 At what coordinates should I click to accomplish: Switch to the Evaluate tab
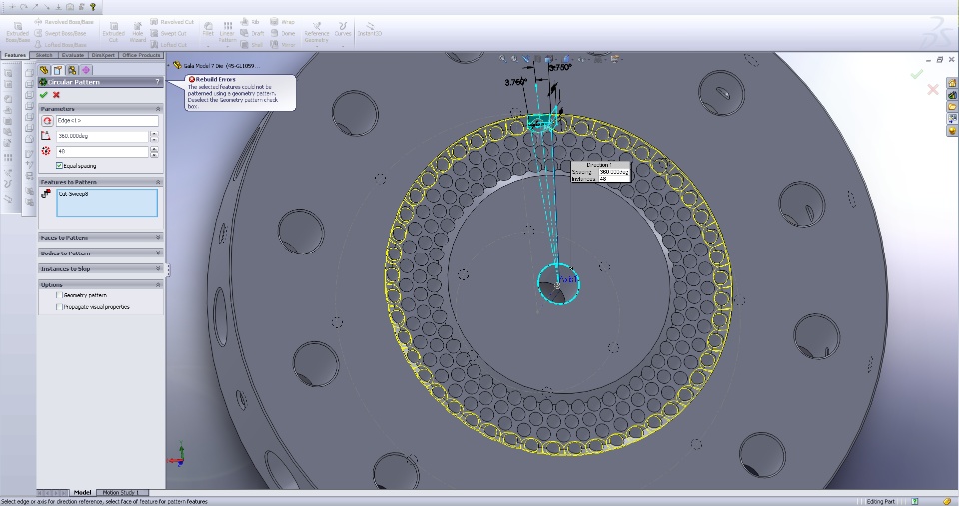point(72,55)
